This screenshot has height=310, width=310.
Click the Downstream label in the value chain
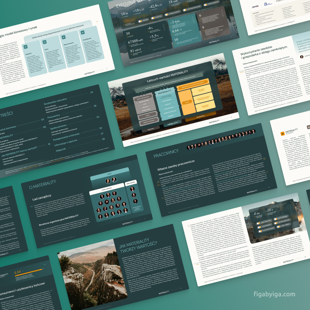(200, 116)
